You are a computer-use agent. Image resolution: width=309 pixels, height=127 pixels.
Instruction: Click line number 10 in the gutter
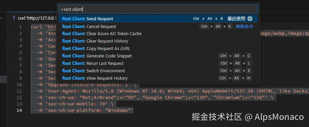[19, 85]
